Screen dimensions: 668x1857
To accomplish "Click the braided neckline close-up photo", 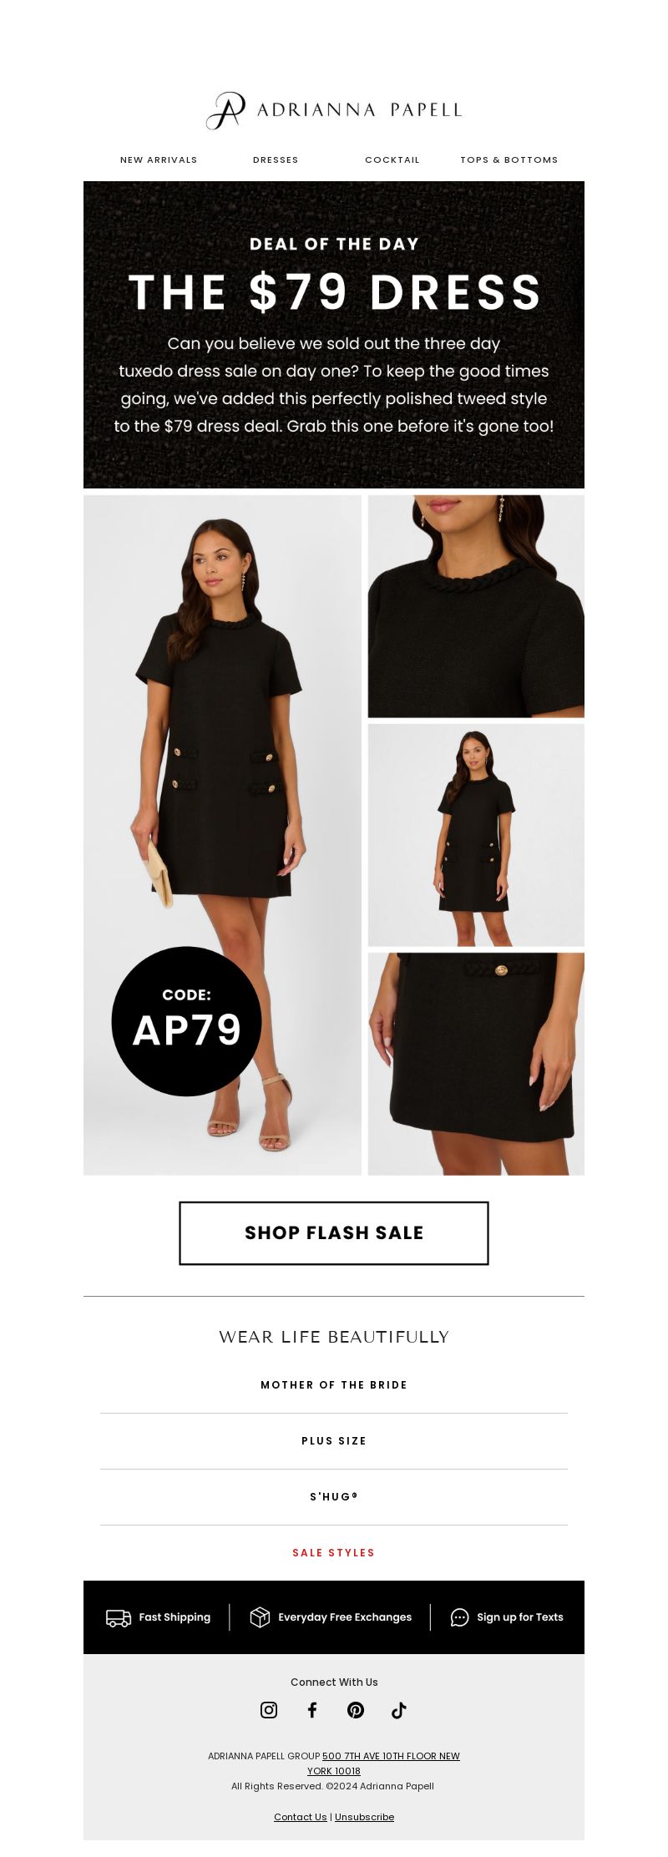I will click(x=476, y=606).
